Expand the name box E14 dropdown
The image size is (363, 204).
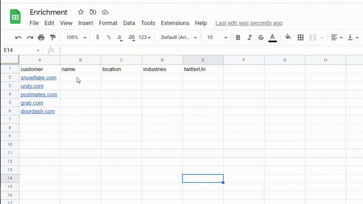coord(38,50)
